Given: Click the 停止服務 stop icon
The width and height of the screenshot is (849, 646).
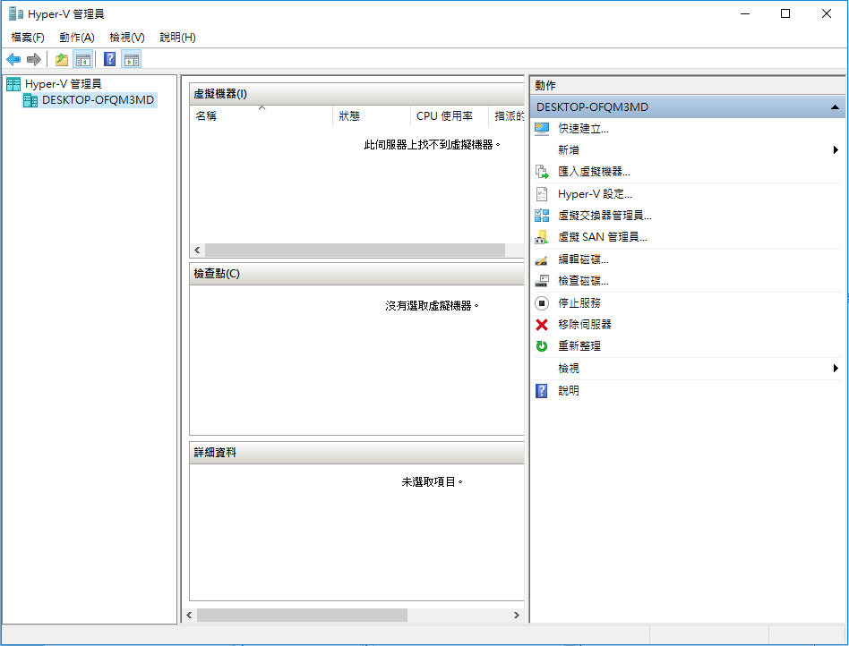Looking at the screenshot, I should pos(541,303).
